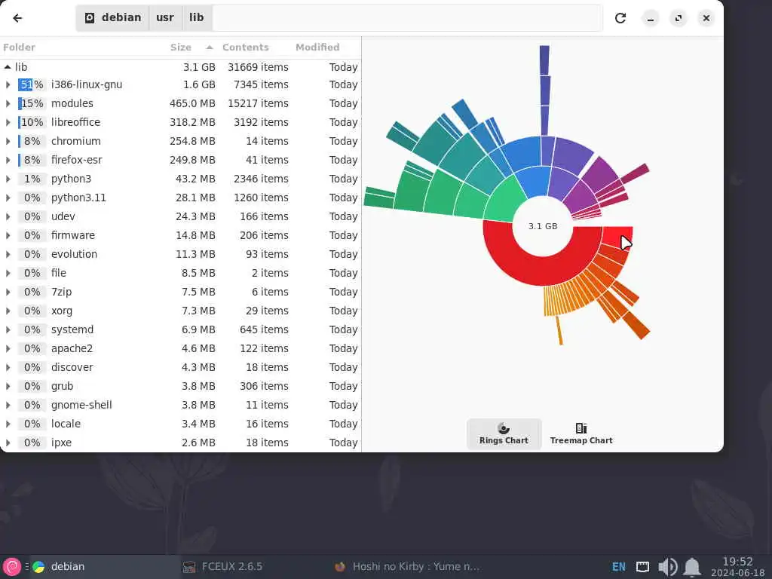Screen dimensions: 772x579
Task: Navigate to usr in the path bar
Action: tap(165, 18)
